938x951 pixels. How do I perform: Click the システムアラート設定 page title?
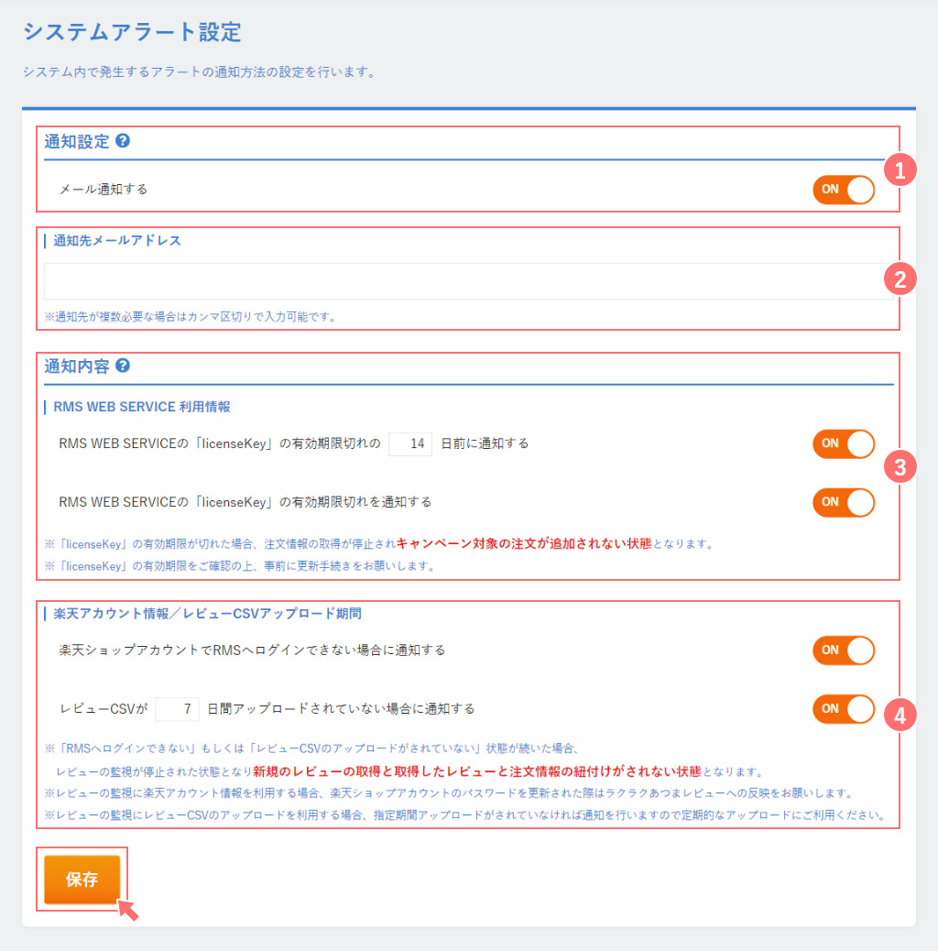(132, 32)
